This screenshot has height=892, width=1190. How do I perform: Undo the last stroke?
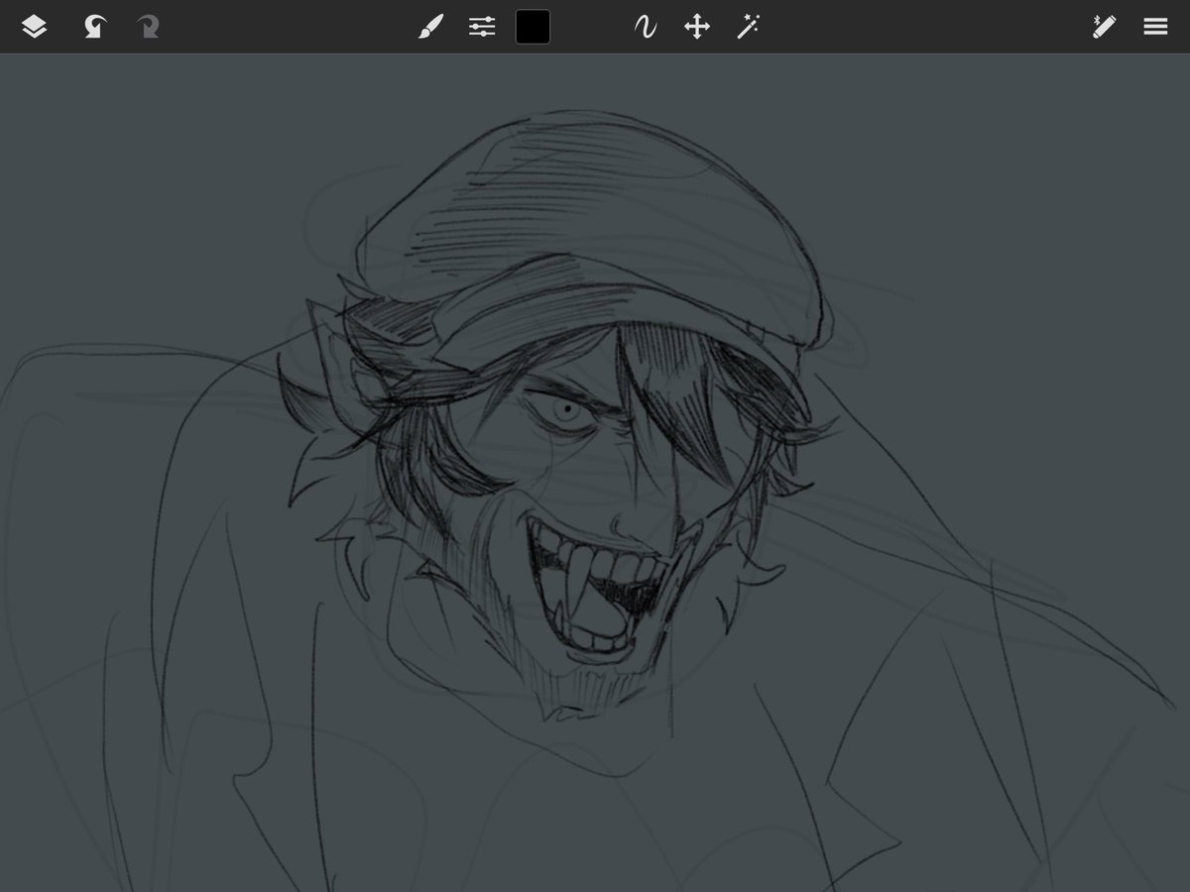click(94, 27)
